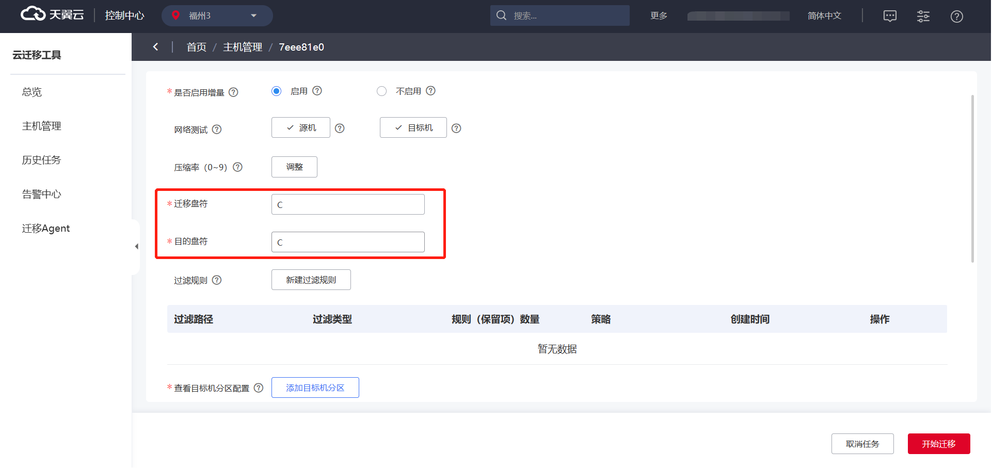Go back using the breadcrumb arrow
The image size is (992, 468).
[155, 47]
